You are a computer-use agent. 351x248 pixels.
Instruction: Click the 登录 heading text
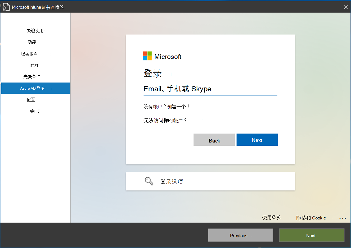click(x=152, y=73)
